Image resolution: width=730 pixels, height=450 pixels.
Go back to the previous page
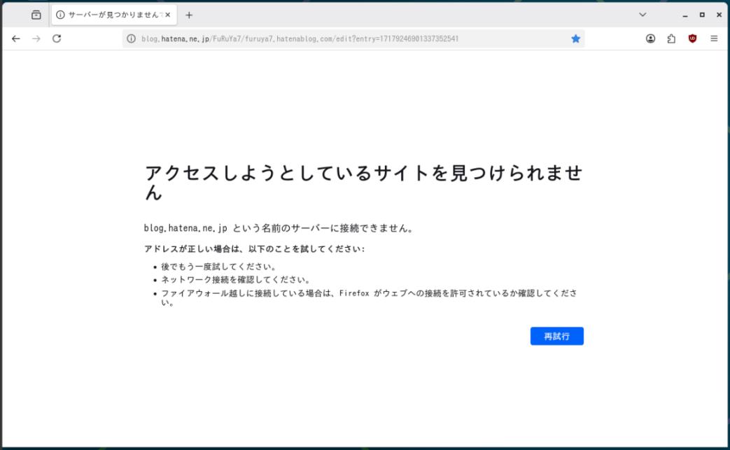[x=16, y=38]
